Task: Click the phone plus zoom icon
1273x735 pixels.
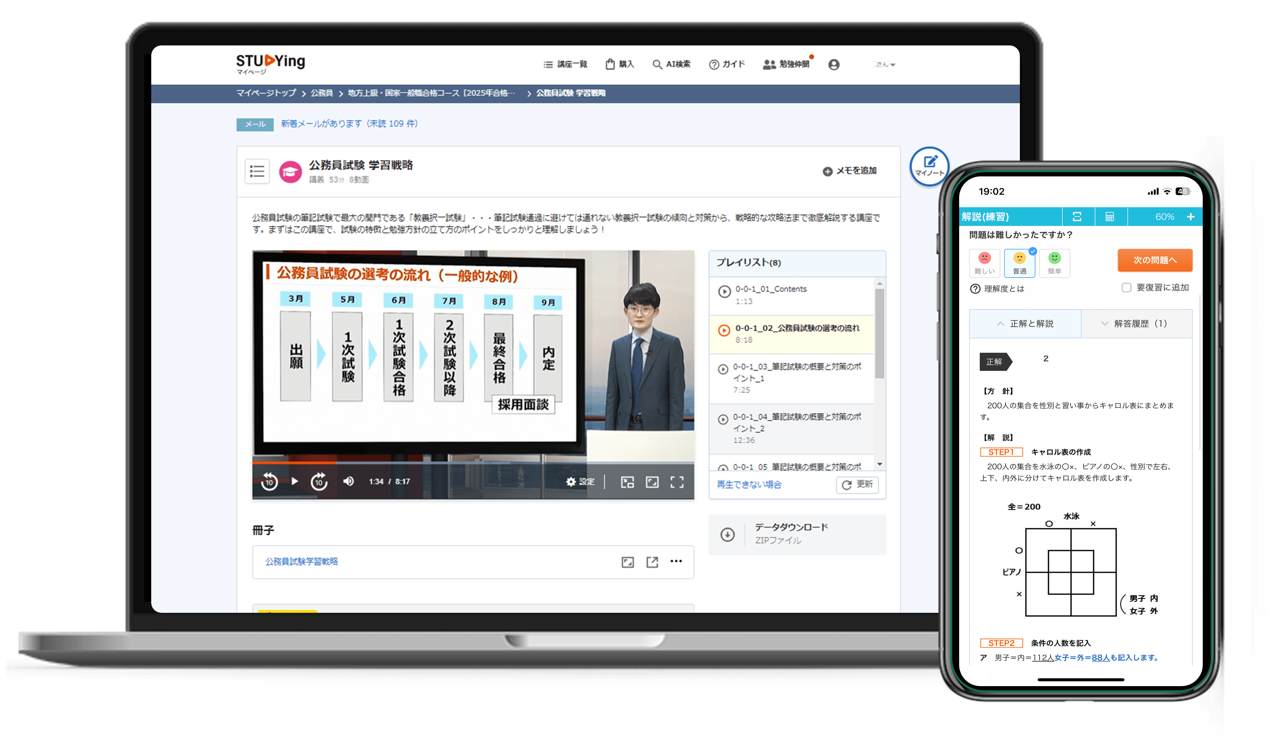Action: [1191, 216]
